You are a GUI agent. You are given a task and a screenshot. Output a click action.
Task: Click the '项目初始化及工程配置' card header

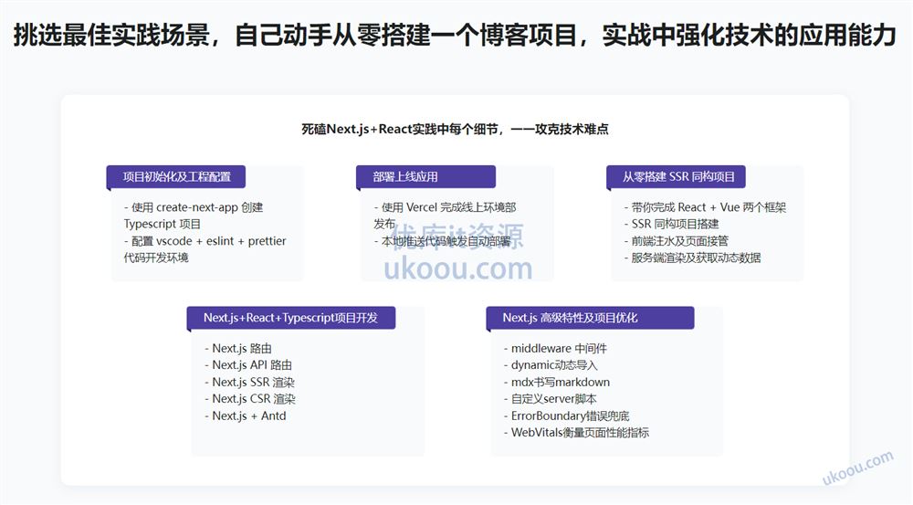(176, 176)
